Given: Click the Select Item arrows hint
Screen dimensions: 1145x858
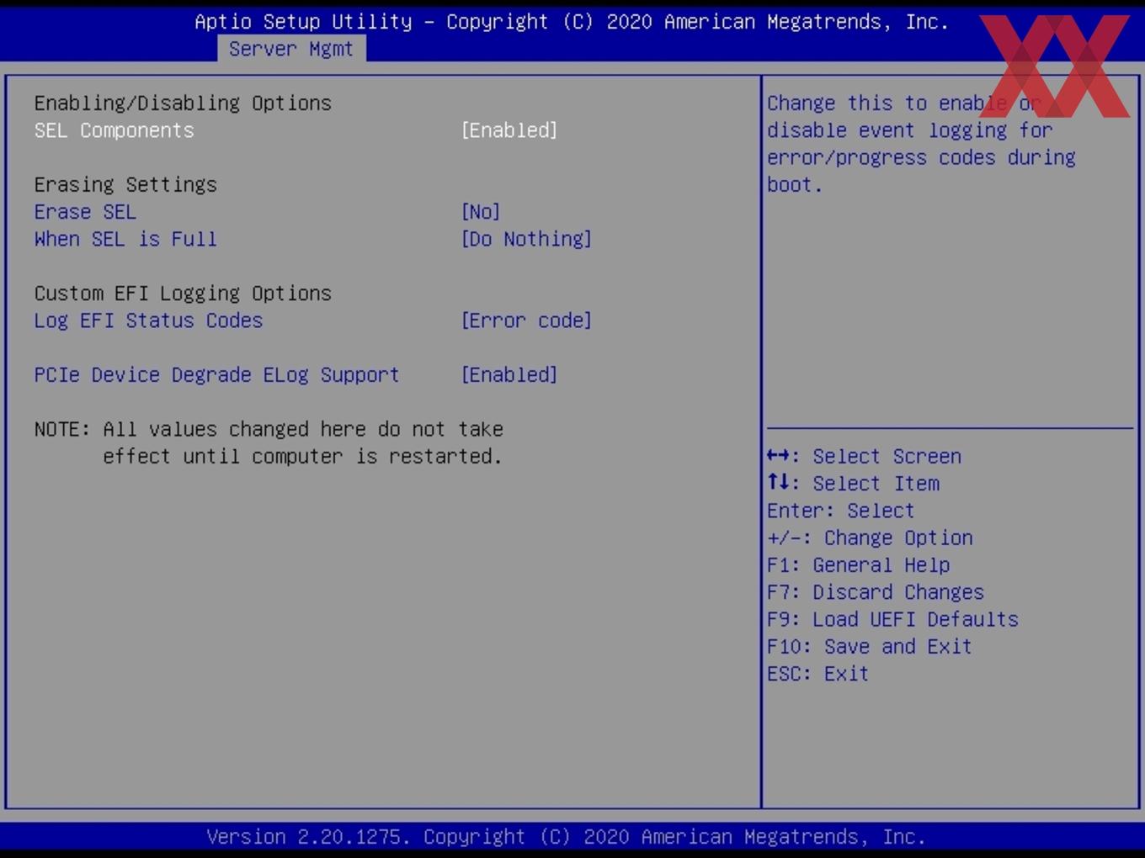Looking at the screenshot, I should 853,484.
